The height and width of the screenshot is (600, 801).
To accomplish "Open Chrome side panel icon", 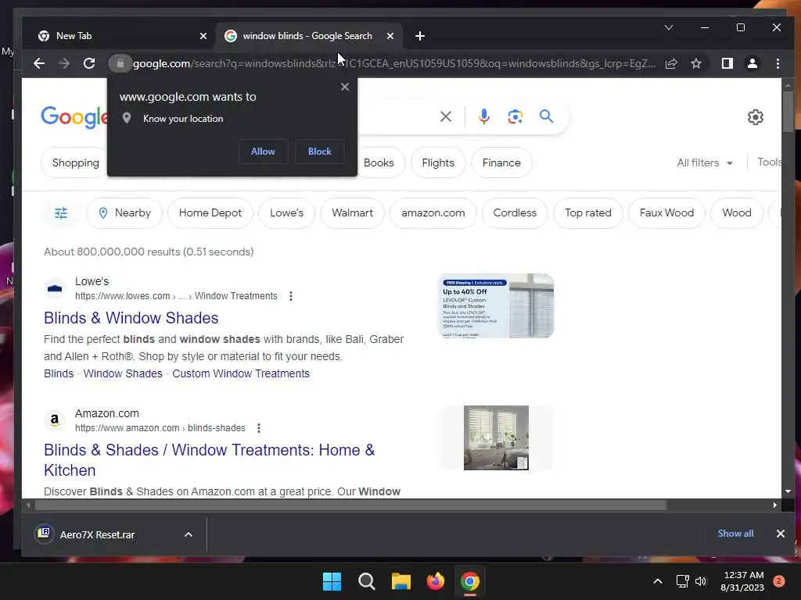I will pyautogui.click(x=727, y=63).
